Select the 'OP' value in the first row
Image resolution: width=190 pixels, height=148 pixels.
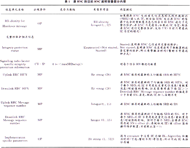click(x=40, y=23)
